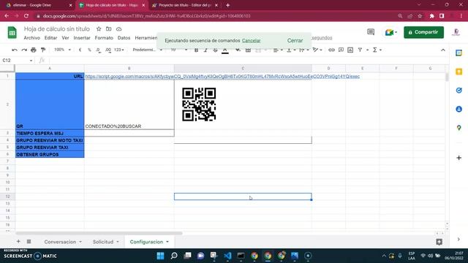Open Visual Studio Code from taskbar
468x263 pixels.
[227, 256]
